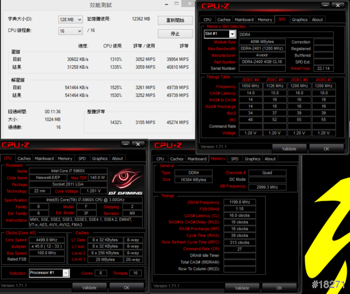Click the multiplier x 45.0 value
Image resolution: width=350 pixels, height=294 pixels.
(x=47, y=246)
